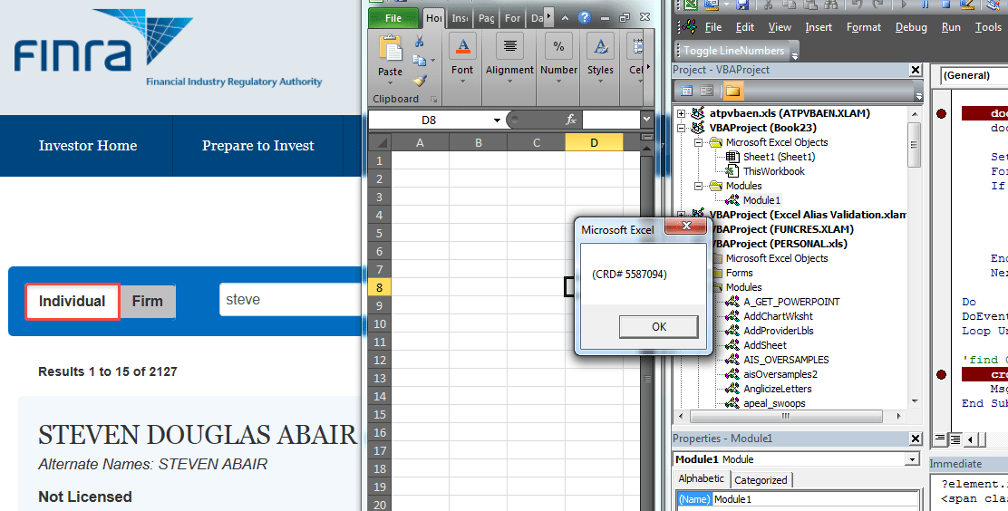Viewport: 1008px width, 511px height.
Task: Click the Redo icon in VBA toolbar
Action: pyautogui.click(x=877, y=5)
